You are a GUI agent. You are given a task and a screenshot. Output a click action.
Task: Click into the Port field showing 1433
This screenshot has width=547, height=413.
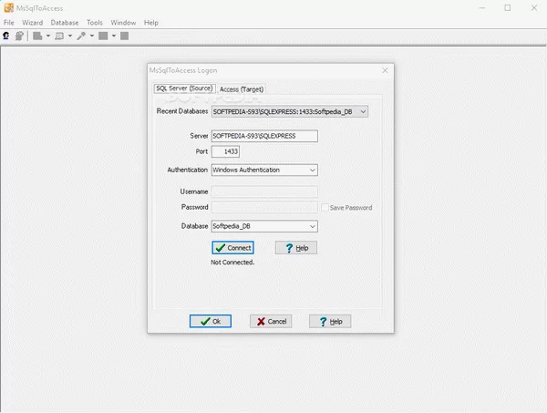click(x=225, y=151)
